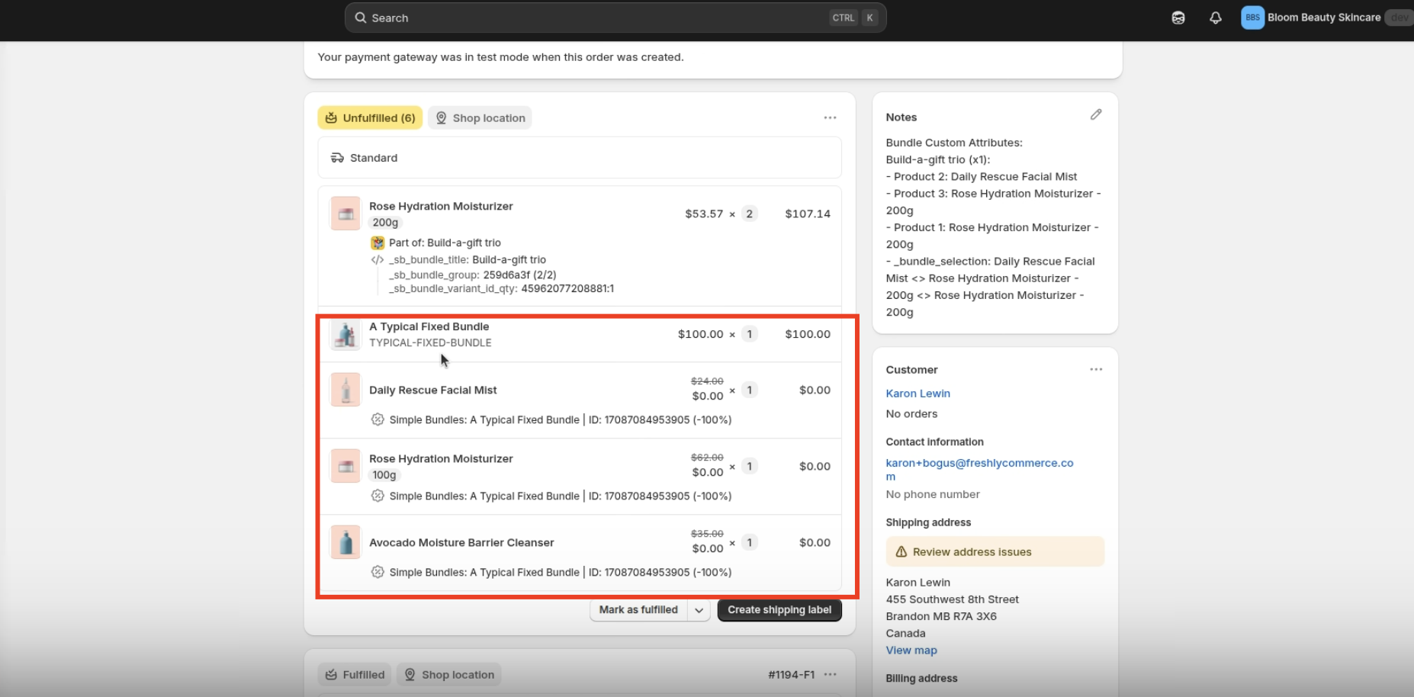Click the $100.00 bundle line total
This screenshot has width=1414, height=697.
click(x=808, y=334)
